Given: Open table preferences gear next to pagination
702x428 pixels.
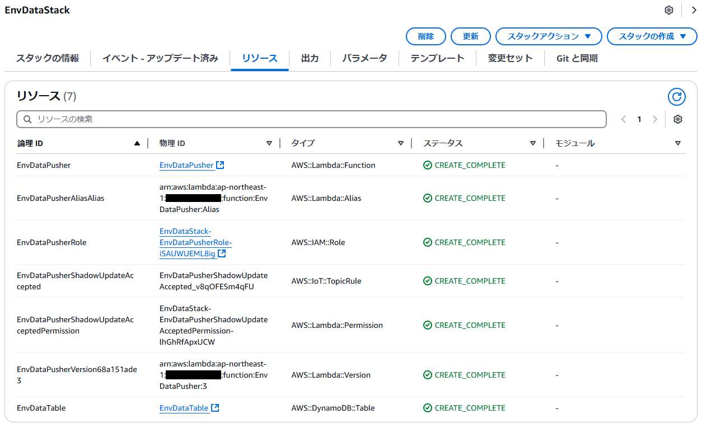Looking at the screenshot, I should click(678, 119).
